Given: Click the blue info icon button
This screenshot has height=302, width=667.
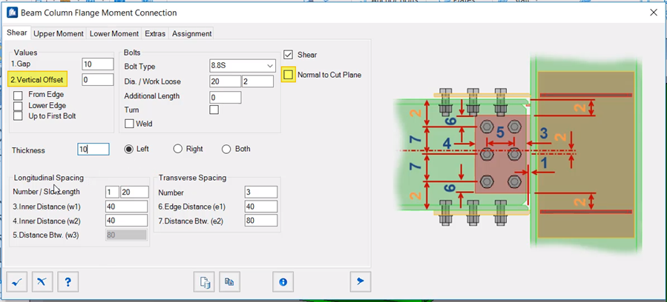Looking at the screenshot, I should [x=283, y=282].
